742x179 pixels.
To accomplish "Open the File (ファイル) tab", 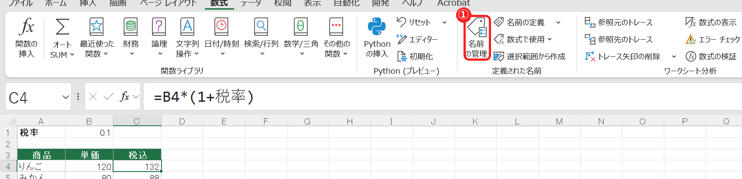I will pyautogui.click(x=21, y=3).
